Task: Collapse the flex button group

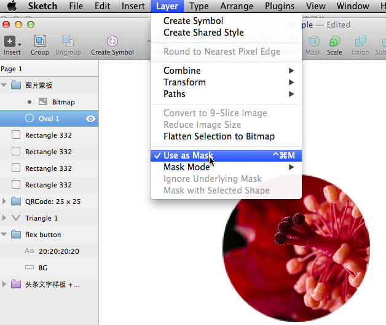Action: tap(5, 235)
